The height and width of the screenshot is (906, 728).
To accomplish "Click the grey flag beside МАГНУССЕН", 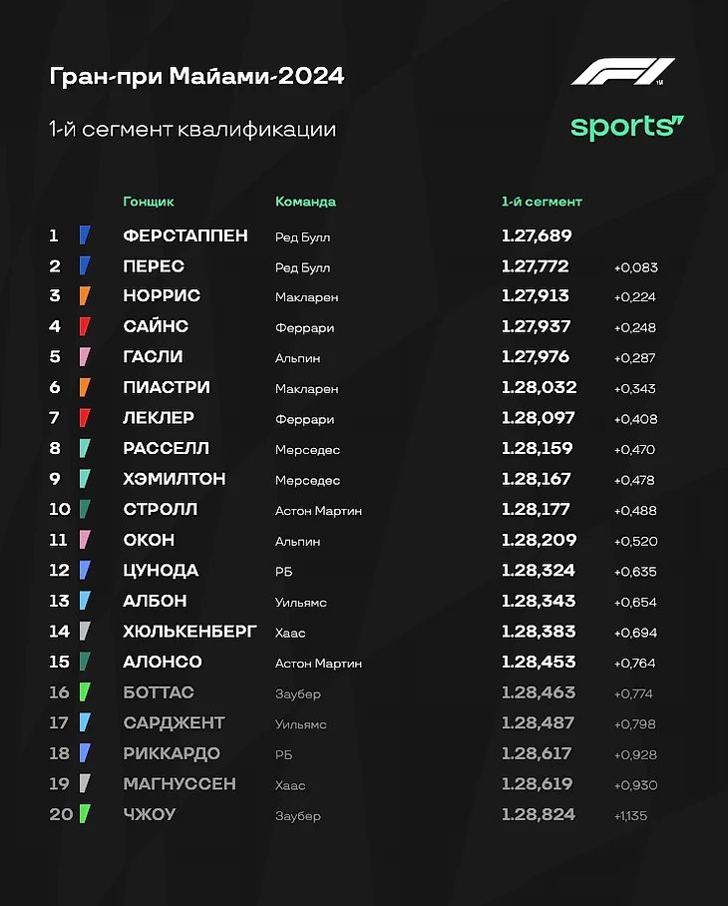I will [85, 783].
